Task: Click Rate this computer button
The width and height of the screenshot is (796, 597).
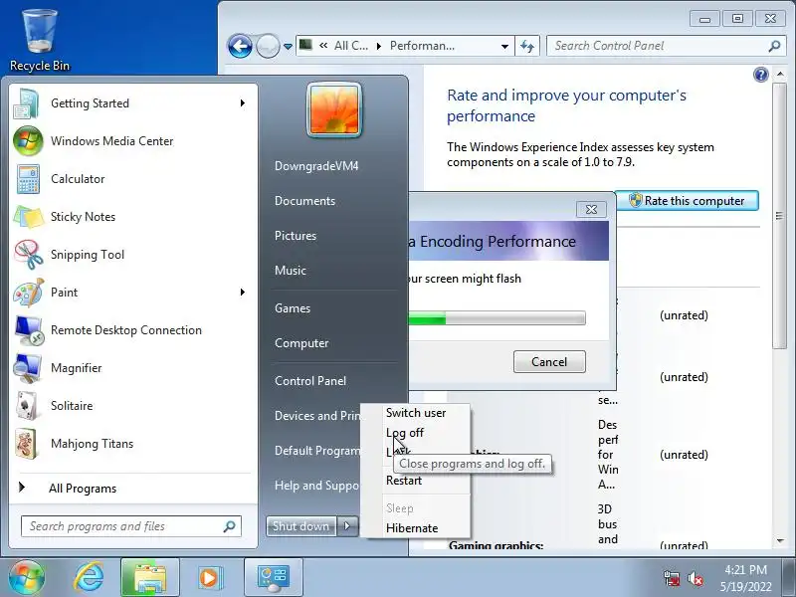Action: coord(687,201)
